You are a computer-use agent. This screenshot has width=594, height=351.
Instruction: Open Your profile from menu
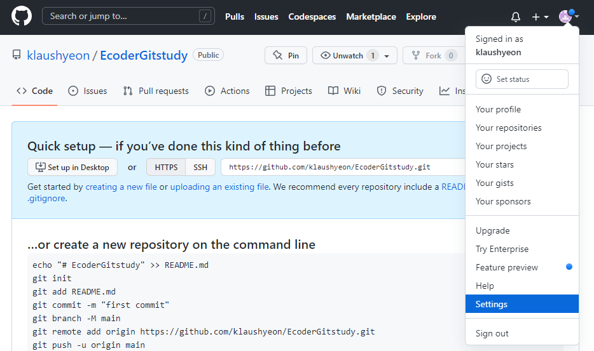tap(521, 109)
